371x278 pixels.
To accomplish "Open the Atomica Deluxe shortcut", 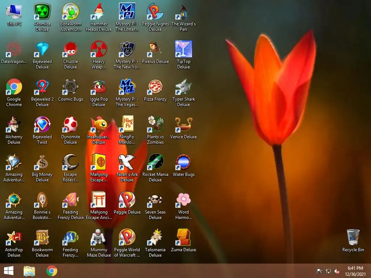I will pos(42,11).
